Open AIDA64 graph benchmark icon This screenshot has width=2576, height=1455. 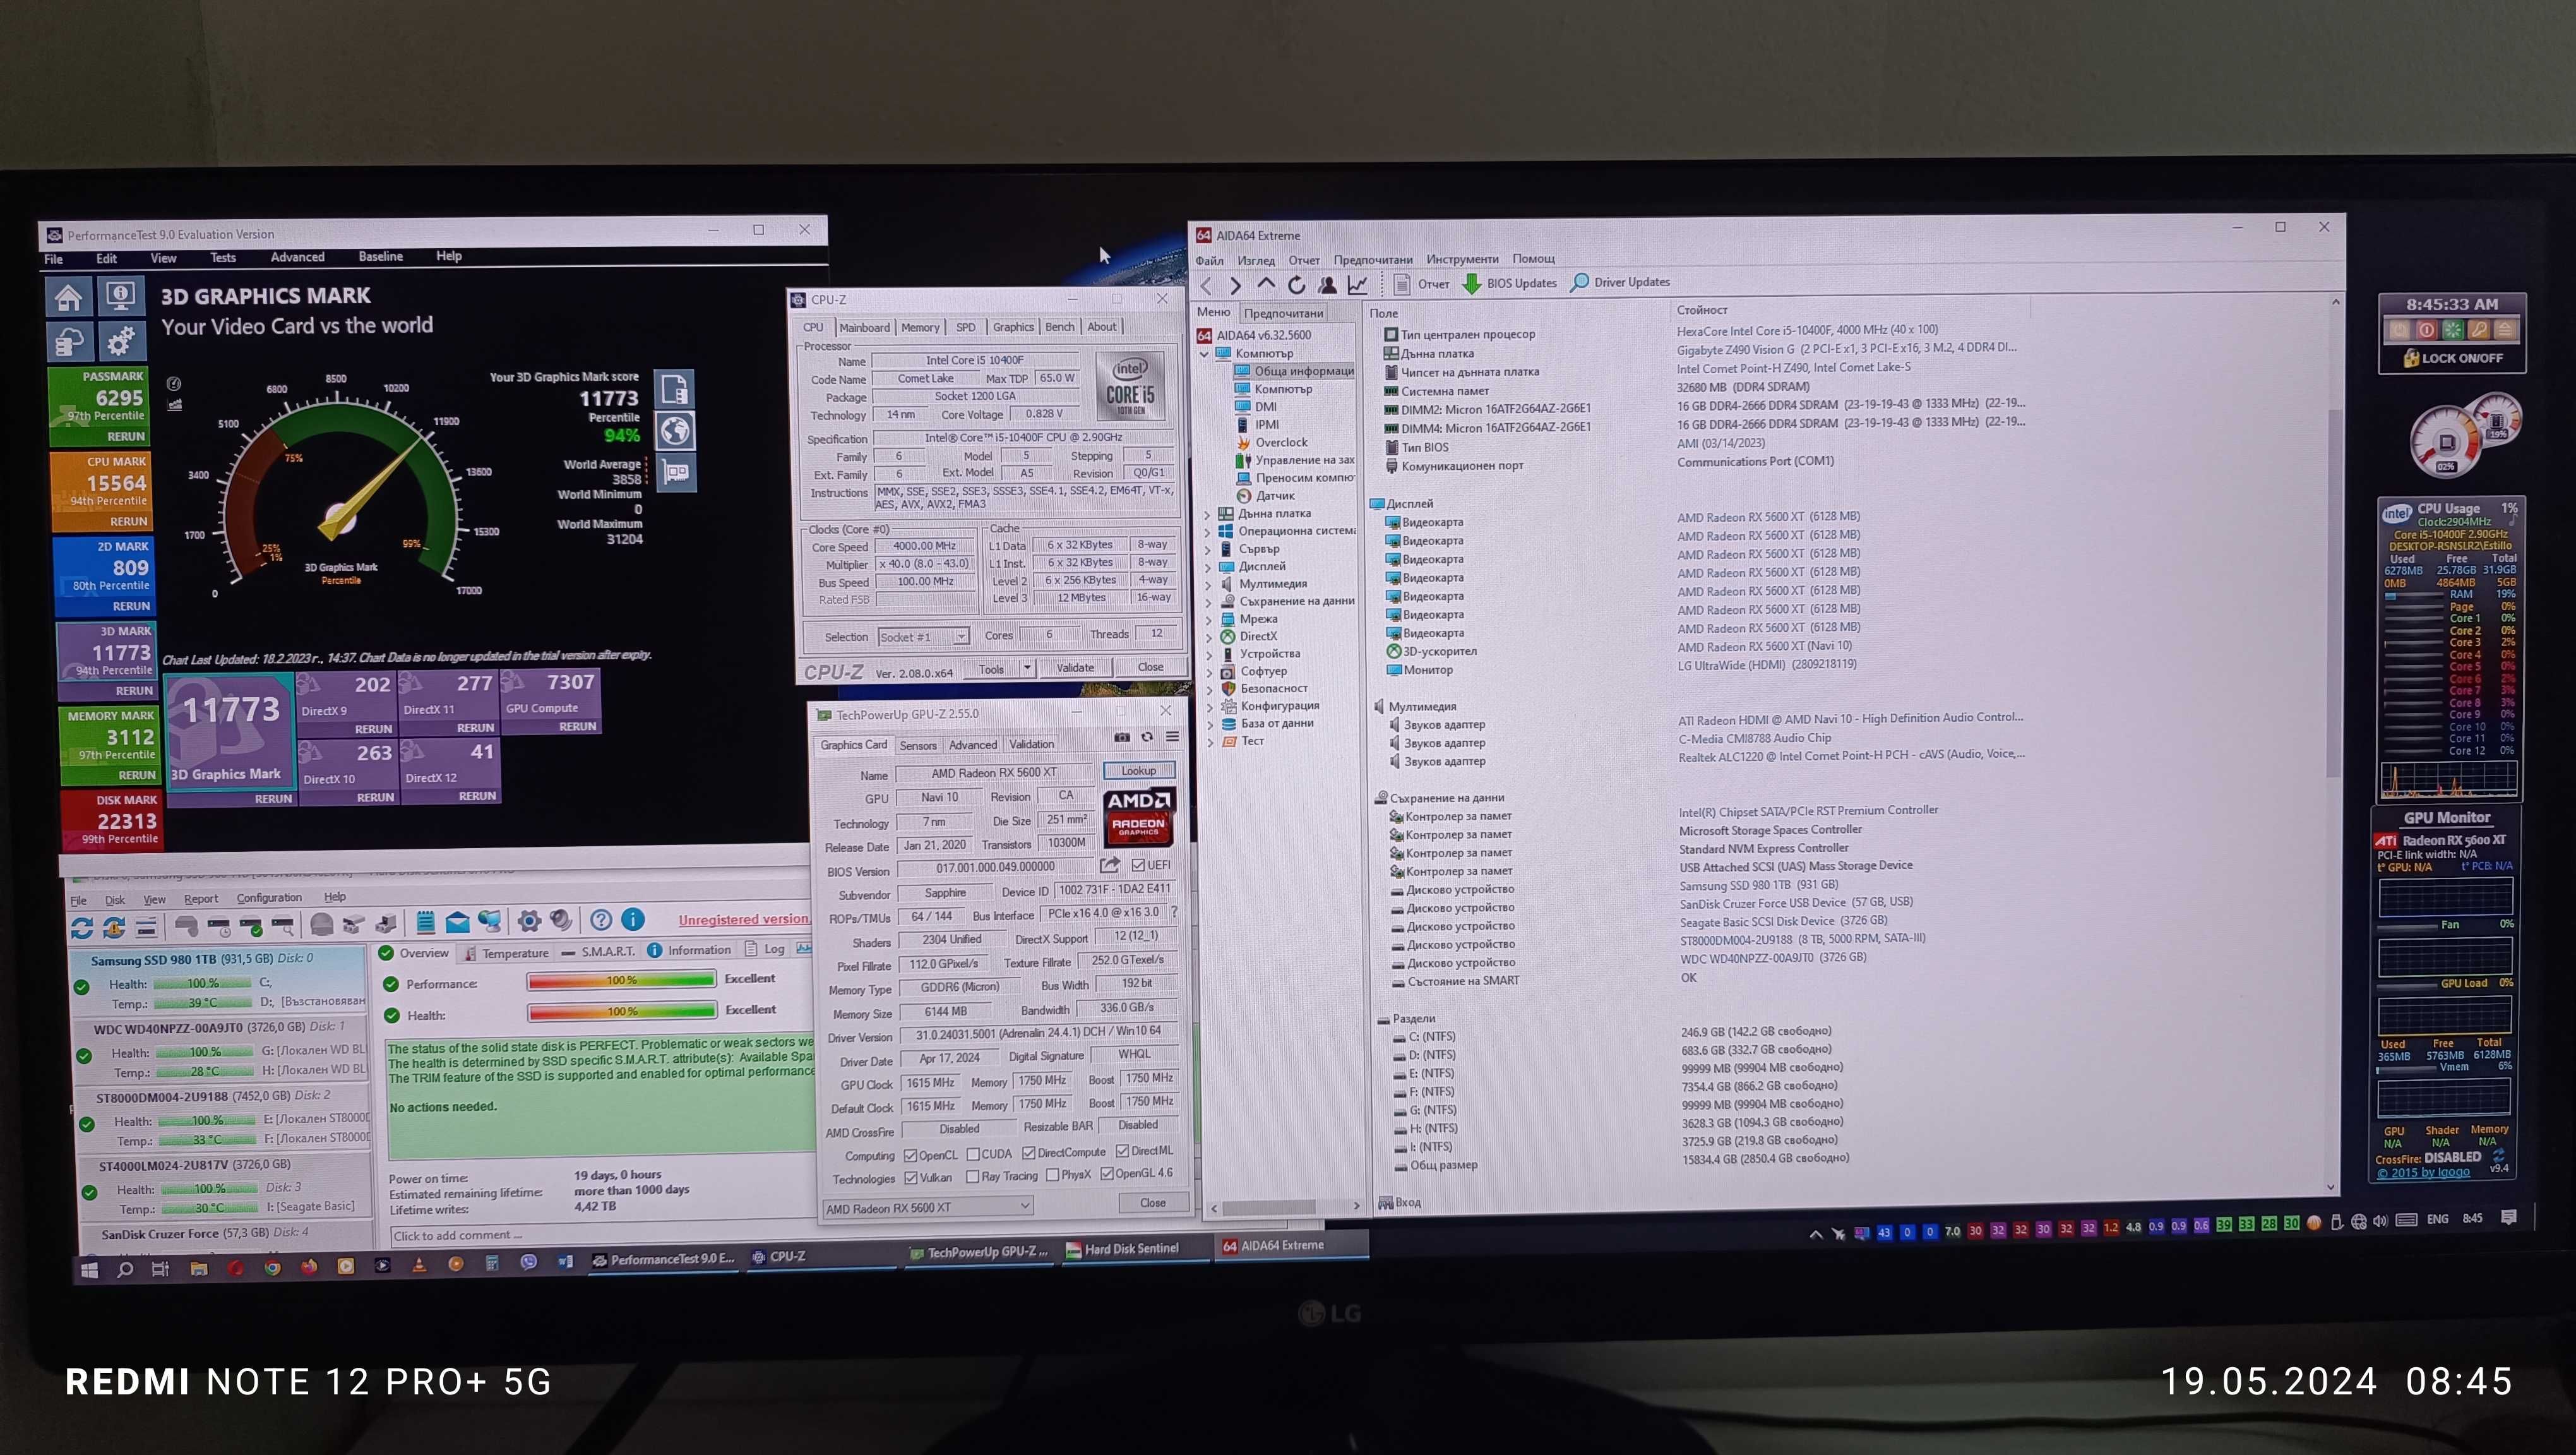pyautogui.click(x=1357, y=285)
